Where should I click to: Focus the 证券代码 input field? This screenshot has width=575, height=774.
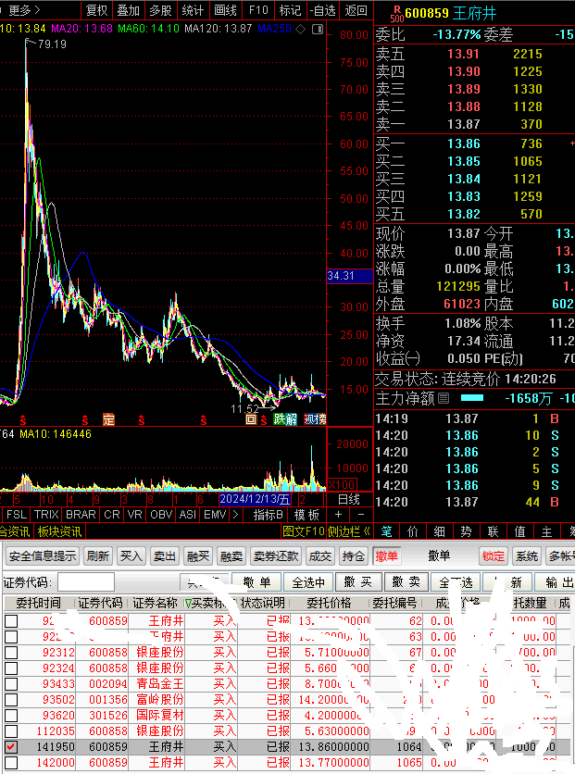pyautogui.click(x=86, y=582)
